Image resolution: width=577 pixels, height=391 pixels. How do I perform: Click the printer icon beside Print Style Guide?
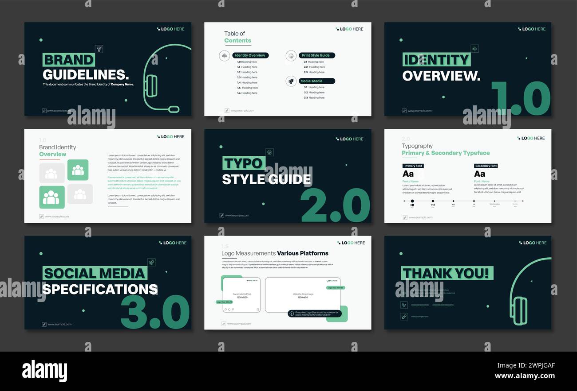point(291,55)
